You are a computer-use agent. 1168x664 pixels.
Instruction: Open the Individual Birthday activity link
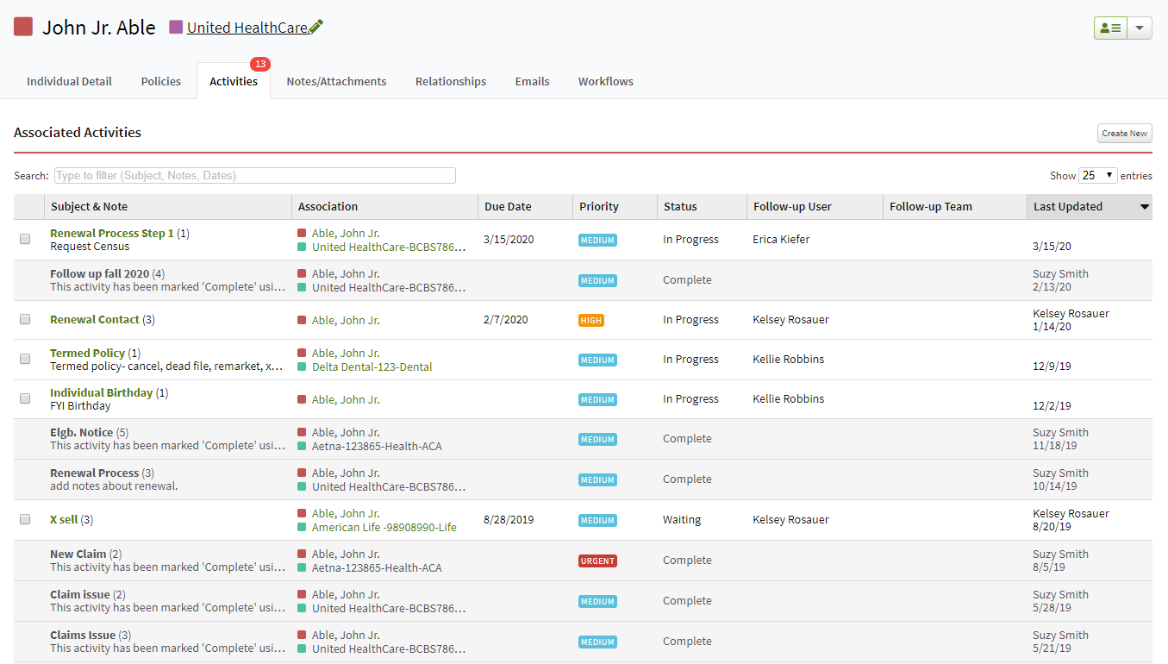tap(101, 392)
